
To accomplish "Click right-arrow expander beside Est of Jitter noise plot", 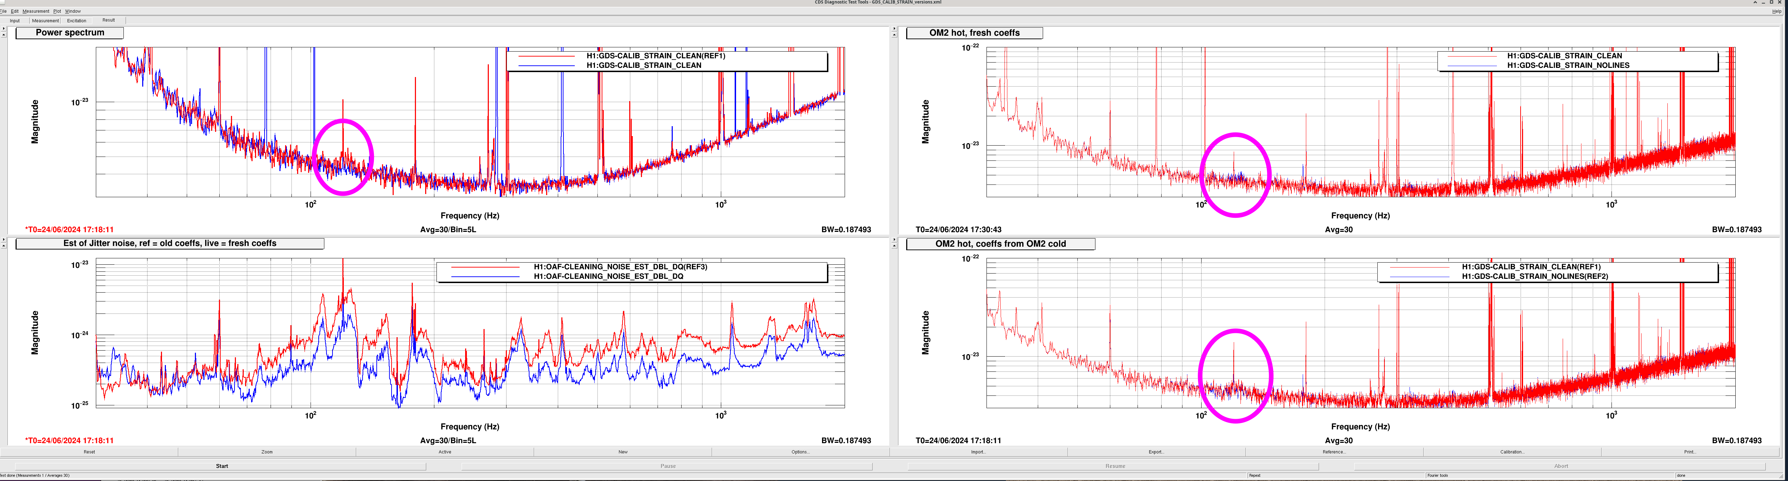I will click(3, 239).
